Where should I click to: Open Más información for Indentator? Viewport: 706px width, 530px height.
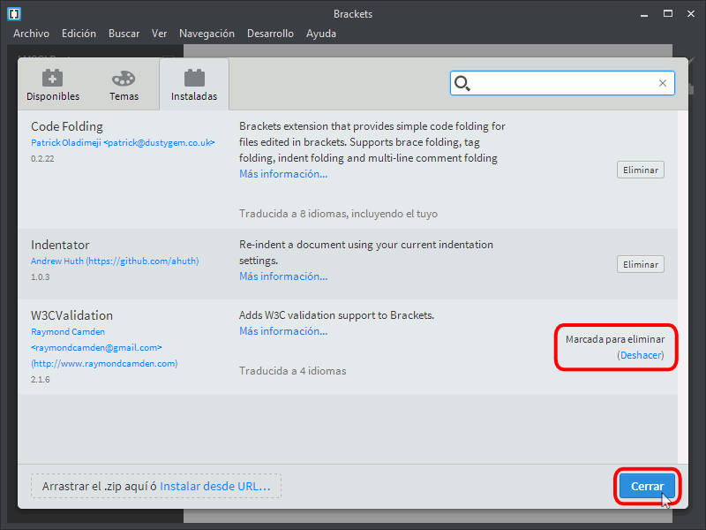[x=283, y=276]
